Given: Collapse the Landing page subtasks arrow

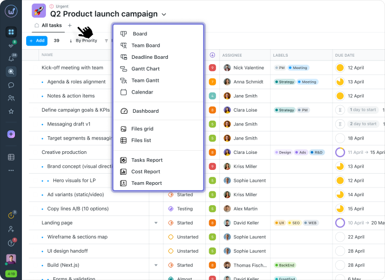Looking at the screenshot, I should (x=156, y=223).
